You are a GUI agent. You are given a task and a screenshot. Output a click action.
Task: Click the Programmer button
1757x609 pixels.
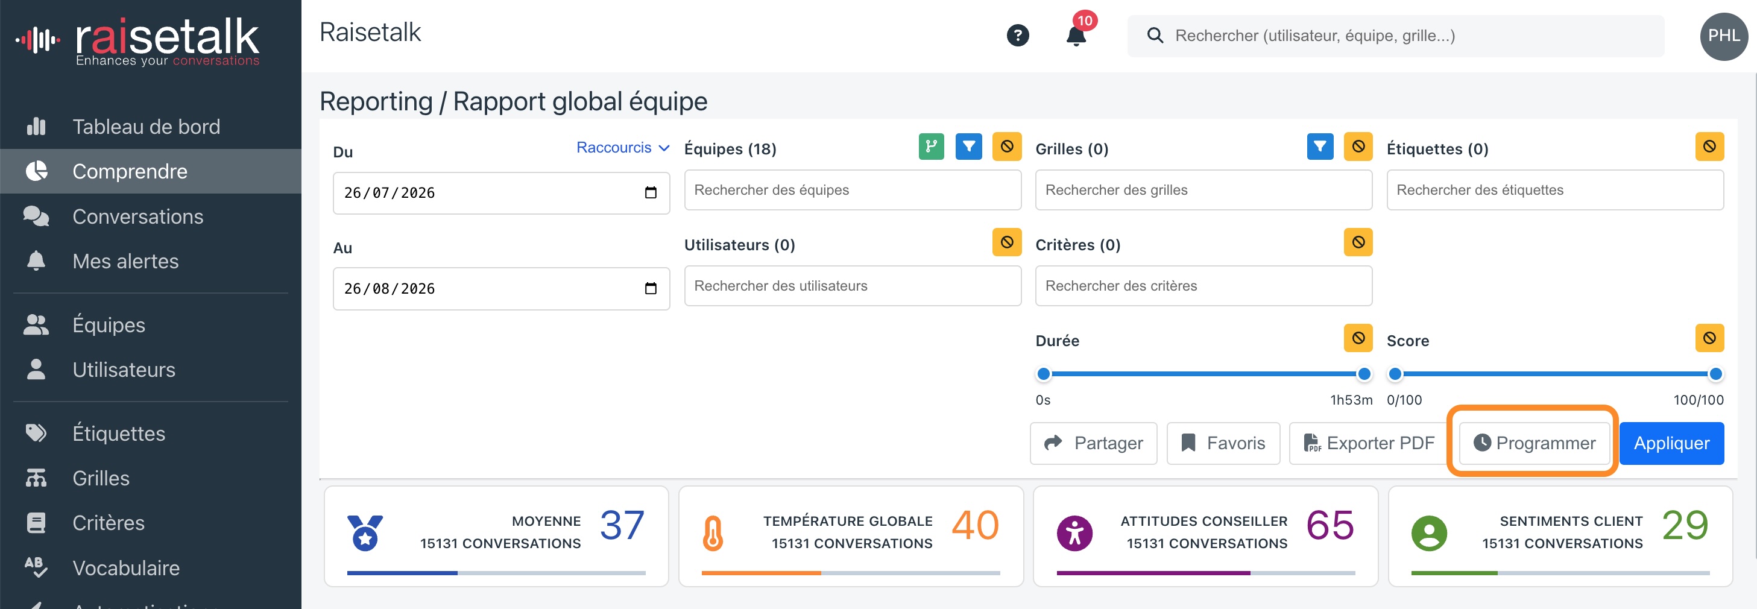tap(1534, 443)
